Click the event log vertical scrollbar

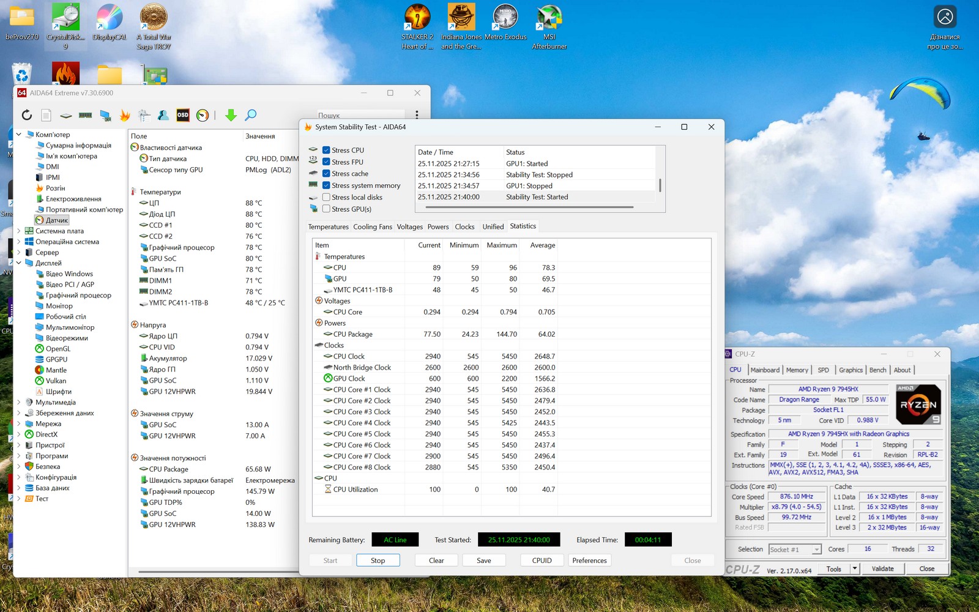[x=660, y=185]
